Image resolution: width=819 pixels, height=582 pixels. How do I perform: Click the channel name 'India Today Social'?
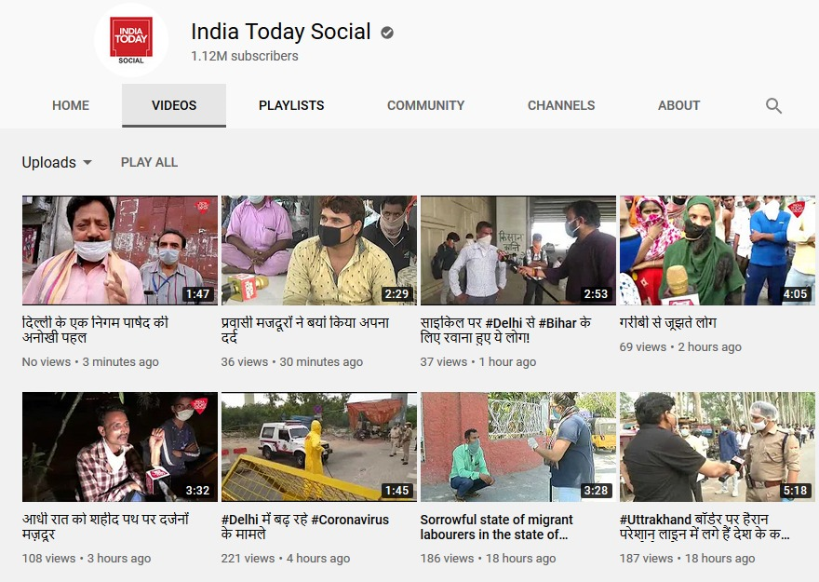(x=281, y=32)
